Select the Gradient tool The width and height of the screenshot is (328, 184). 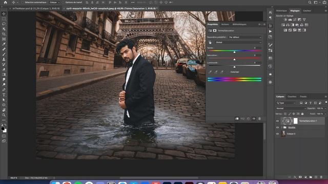point(4,75)
